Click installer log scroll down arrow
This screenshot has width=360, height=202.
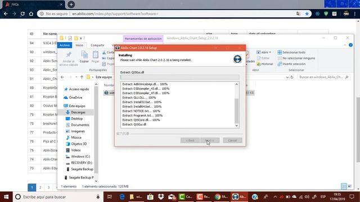click(236, 126)
